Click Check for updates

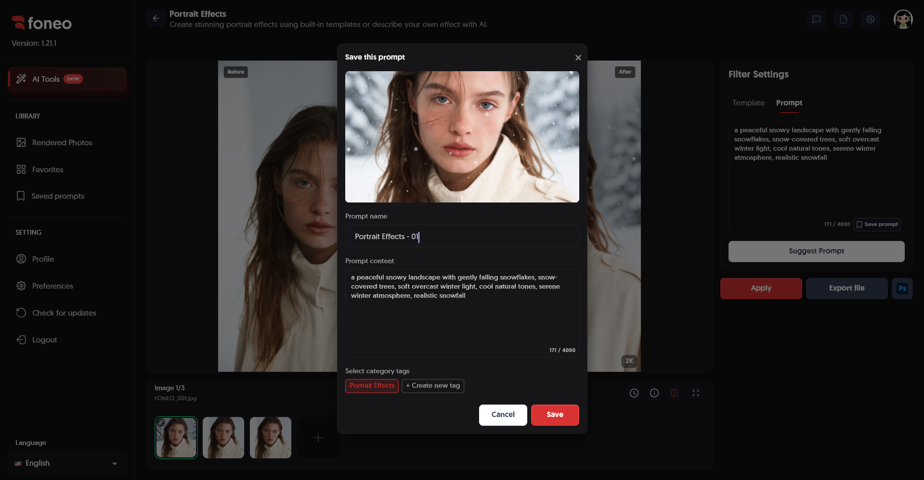(x=67, y=313)
